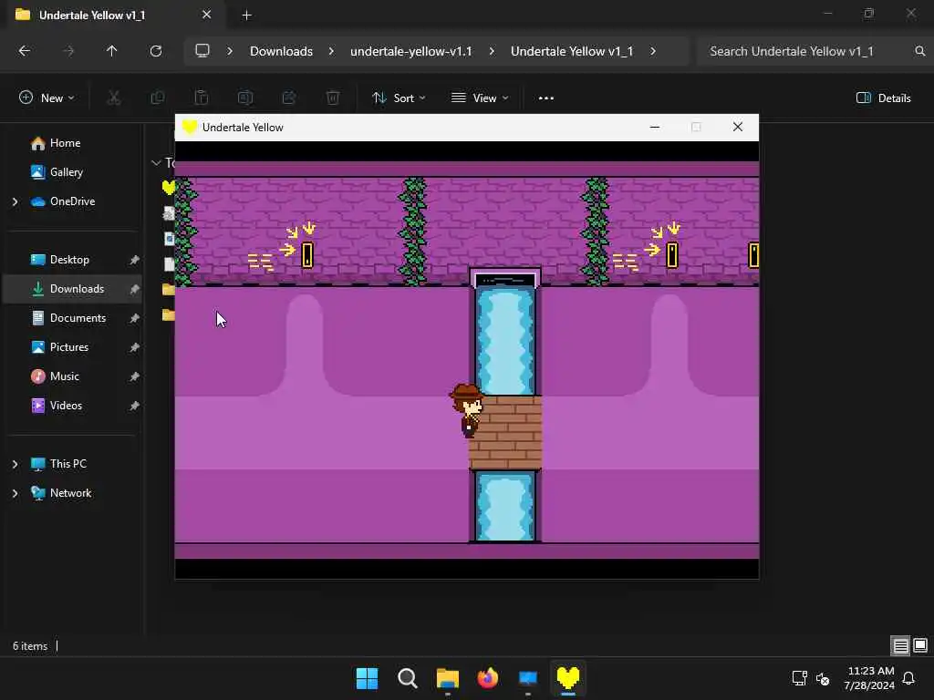This screenshot has width=934, height=700.
Task: Expand the OneDrive tree node
Action: pyautogui.click(x=15, y=201)
